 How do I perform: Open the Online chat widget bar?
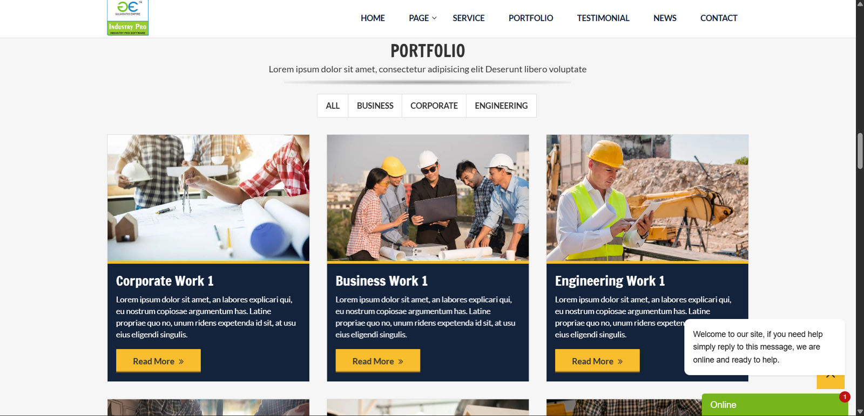pyautogui.click(x=775, y=405)
